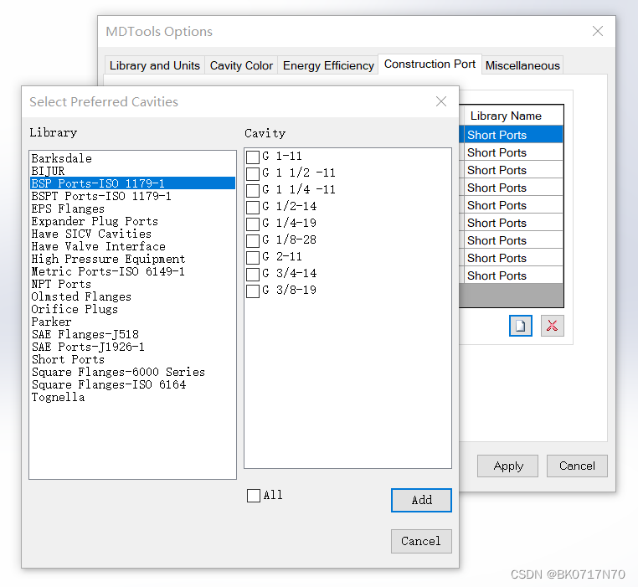Screen dimensions: 638x587
Task: Open the Library and Units tab
Action: 155,65
